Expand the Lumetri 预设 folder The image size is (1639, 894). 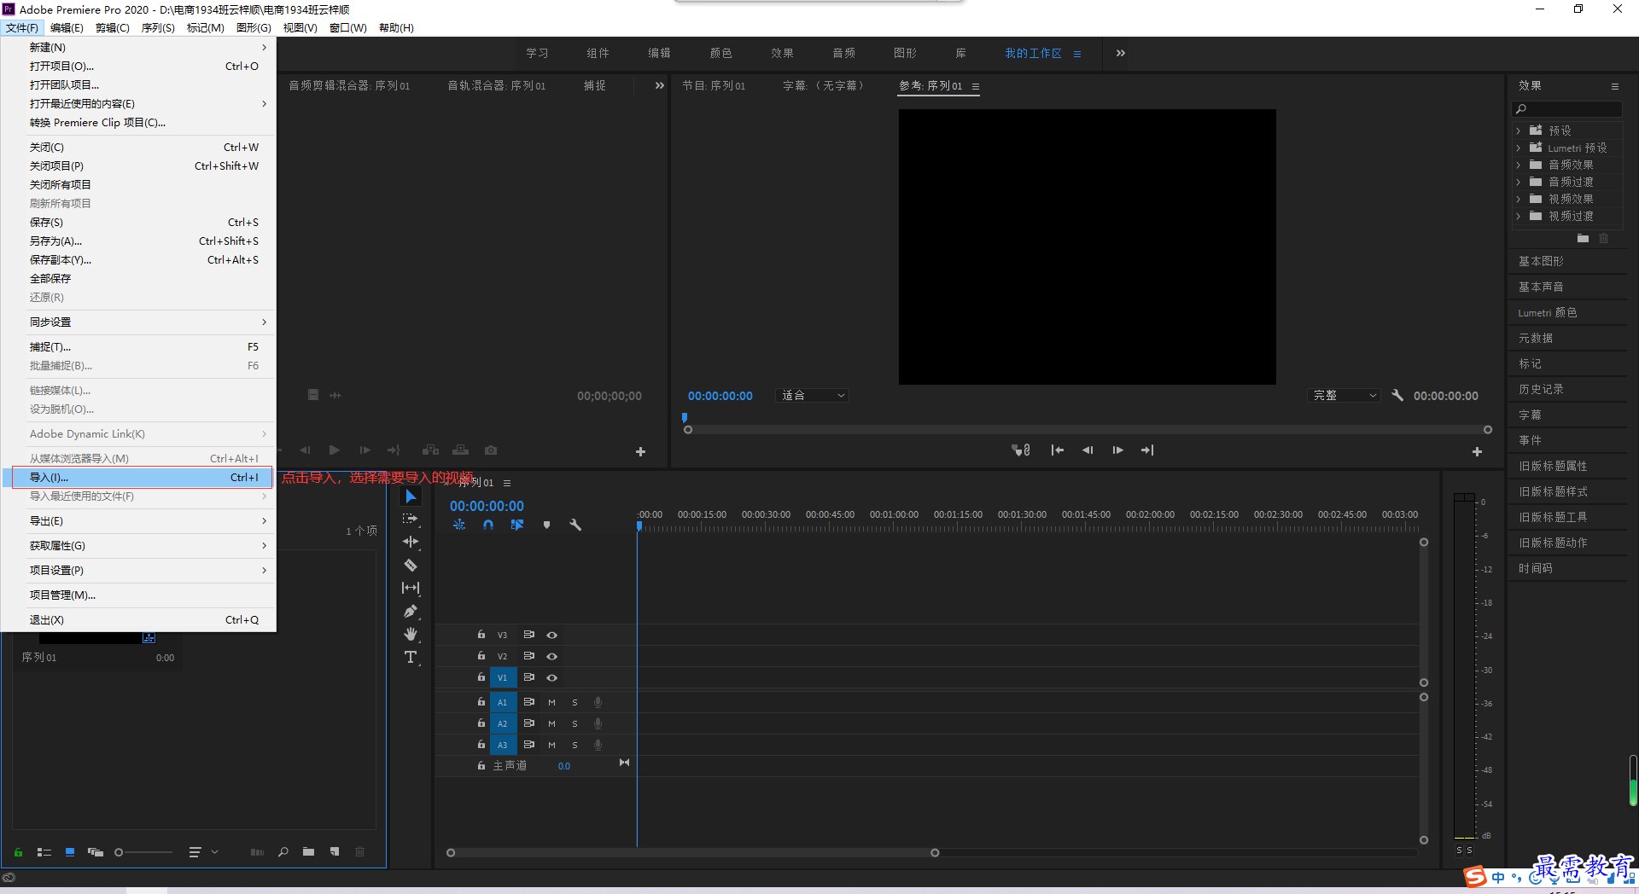point(1518,148)
